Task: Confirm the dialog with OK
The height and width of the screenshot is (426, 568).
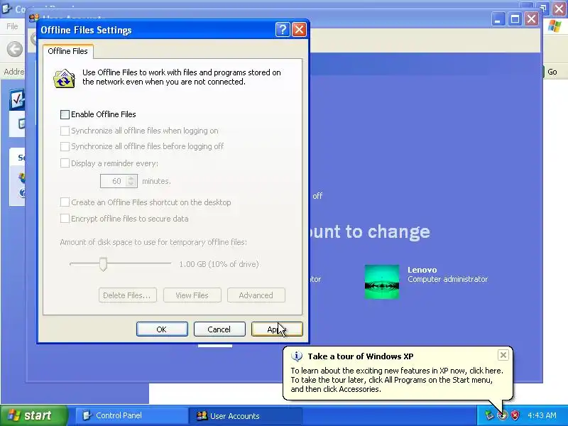Action: [162, 329]
